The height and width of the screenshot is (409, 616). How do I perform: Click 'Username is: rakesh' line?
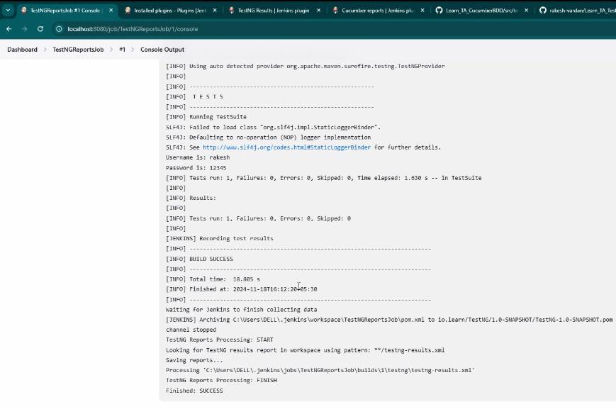(x=198, y=157)
